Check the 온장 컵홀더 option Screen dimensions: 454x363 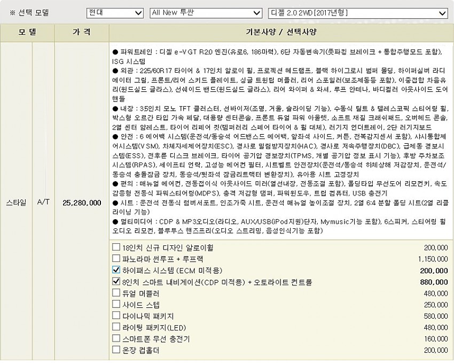coord(116,350)
